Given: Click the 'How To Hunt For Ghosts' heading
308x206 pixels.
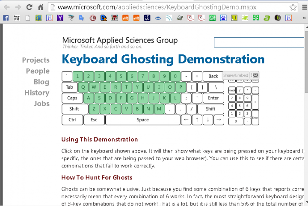Looking at the screenshot, I should coord(97,177).
